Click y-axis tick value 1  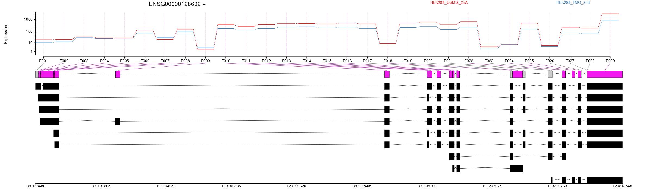pyautogui.click(x=32, y=52)
